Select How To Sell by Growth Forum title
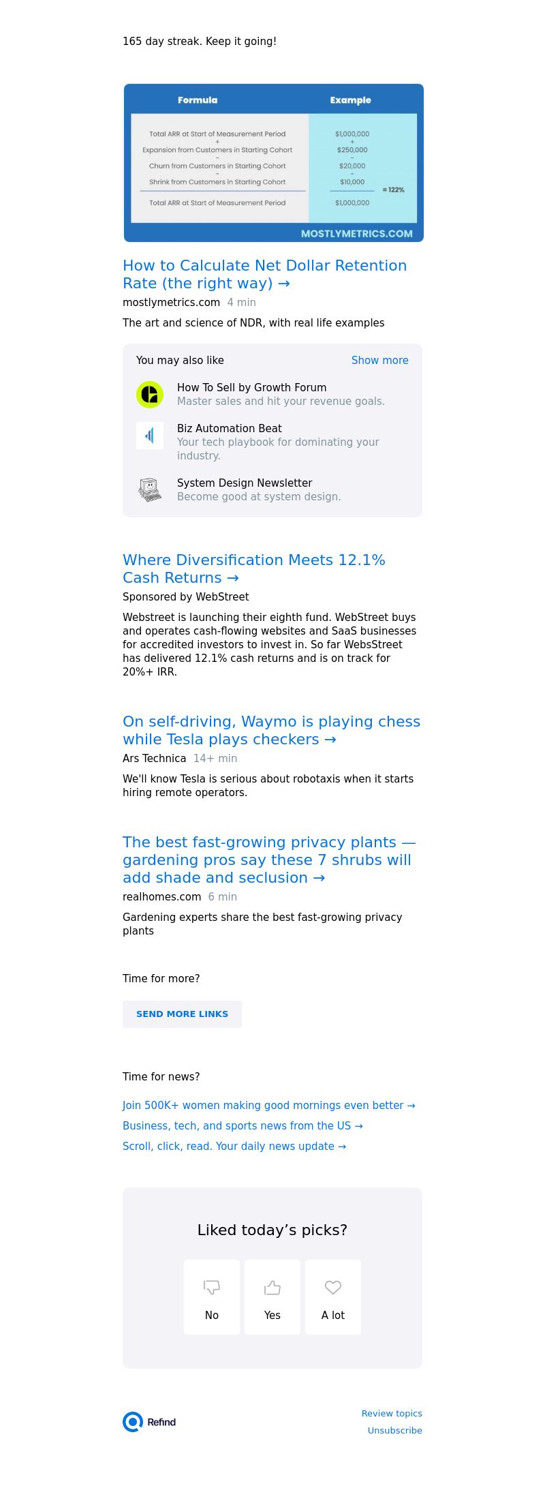Screen dimensions: 545x1501 pos(251,388)
